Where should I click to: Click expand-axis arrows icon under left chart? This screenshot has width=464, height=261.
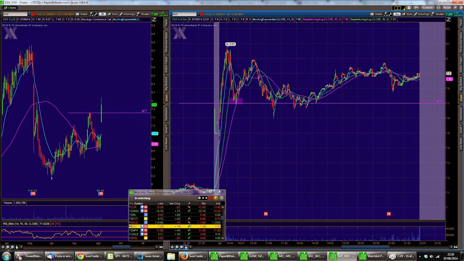point(161,247)
